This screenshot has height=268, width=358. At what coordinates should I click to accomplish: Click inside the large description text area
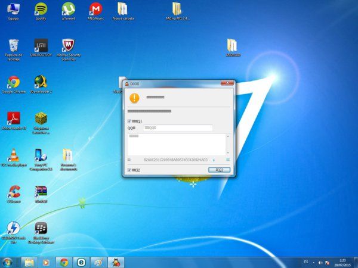[x=177, y=145]
